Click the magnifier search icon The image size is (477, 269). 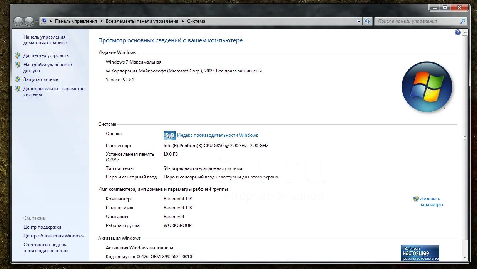pos(463,22)
